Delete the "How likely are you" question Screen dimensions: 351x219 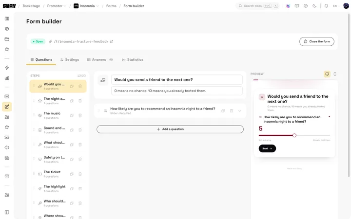click(232, 111)
